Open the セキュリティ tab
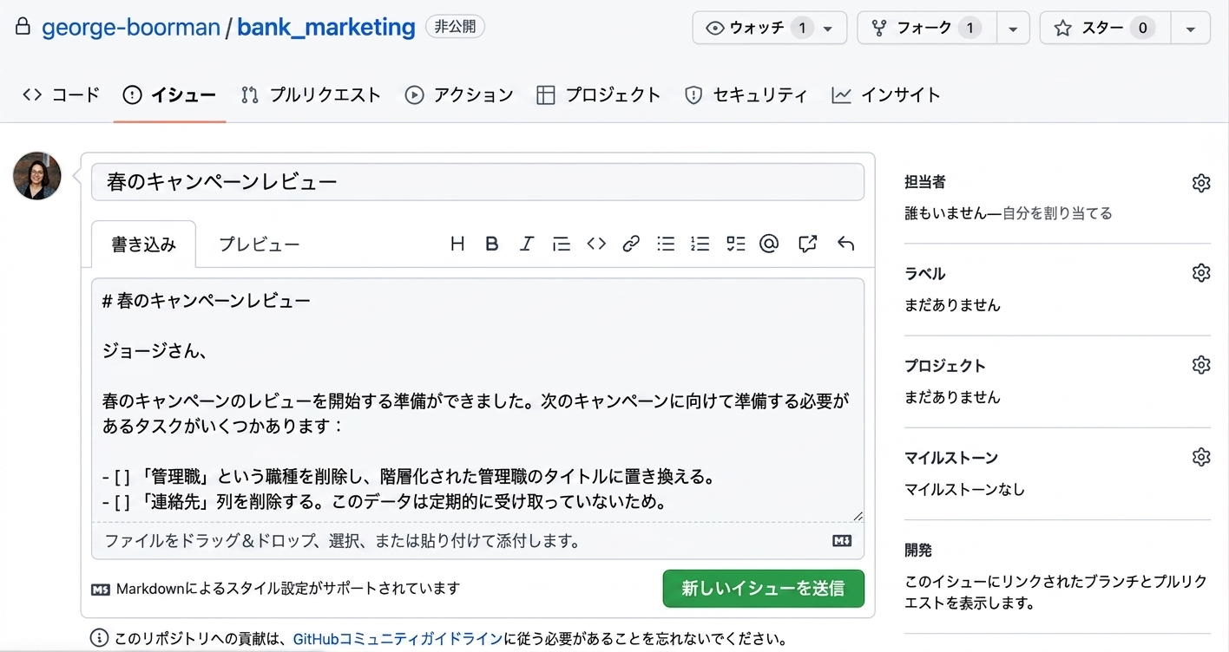 [746, 95]
